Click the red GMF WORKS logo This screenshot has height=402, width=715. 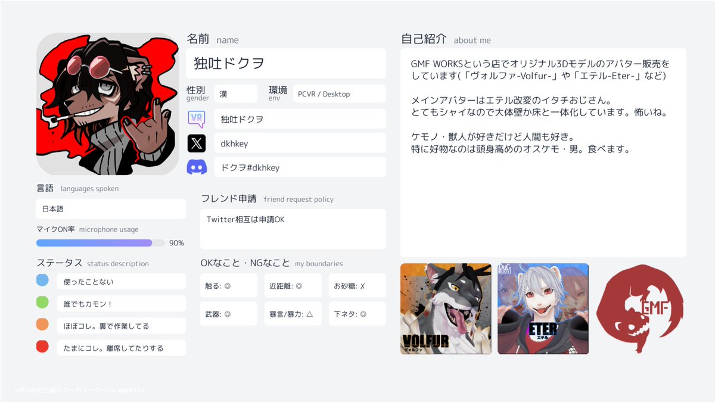(x=641, y=308)
